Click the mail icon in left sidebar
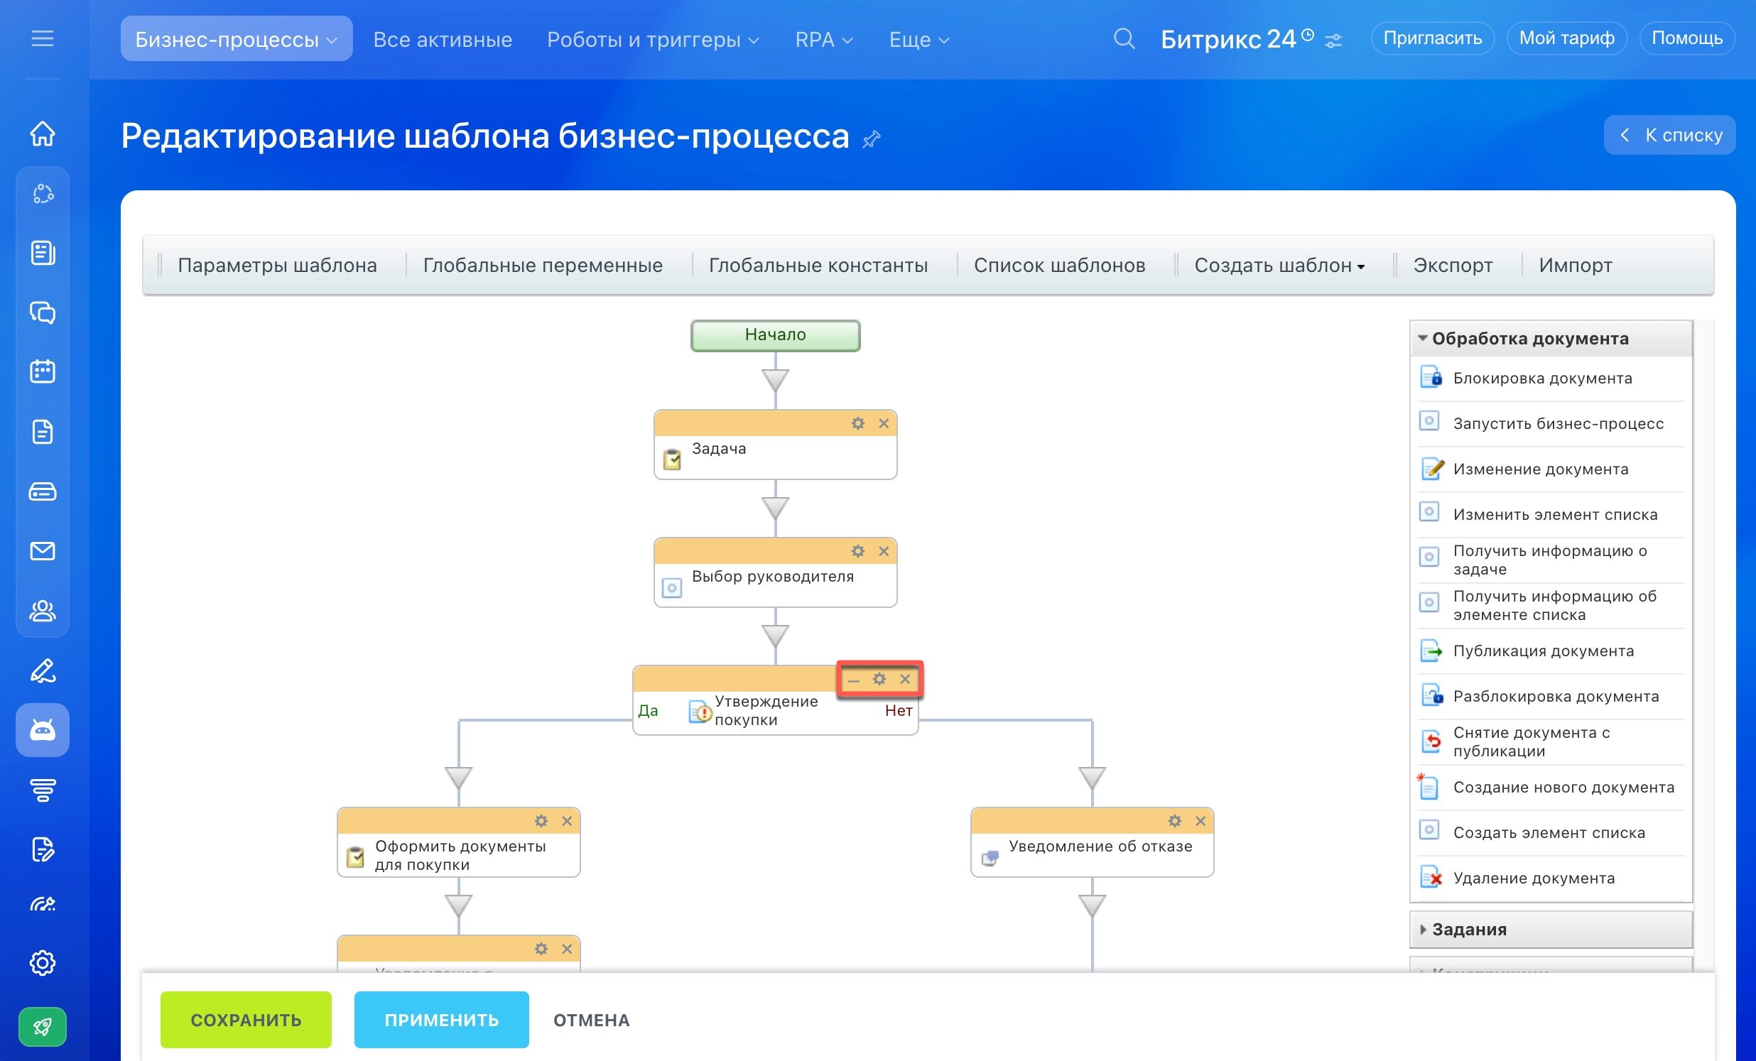The height and width of the screenshot is (1061, 1756). click(43, 551)
